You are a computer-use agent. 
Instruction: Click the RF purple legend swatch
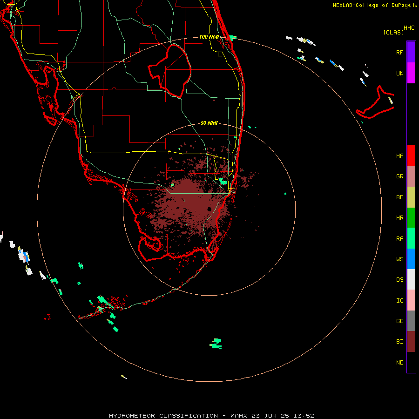pos(411,52)
